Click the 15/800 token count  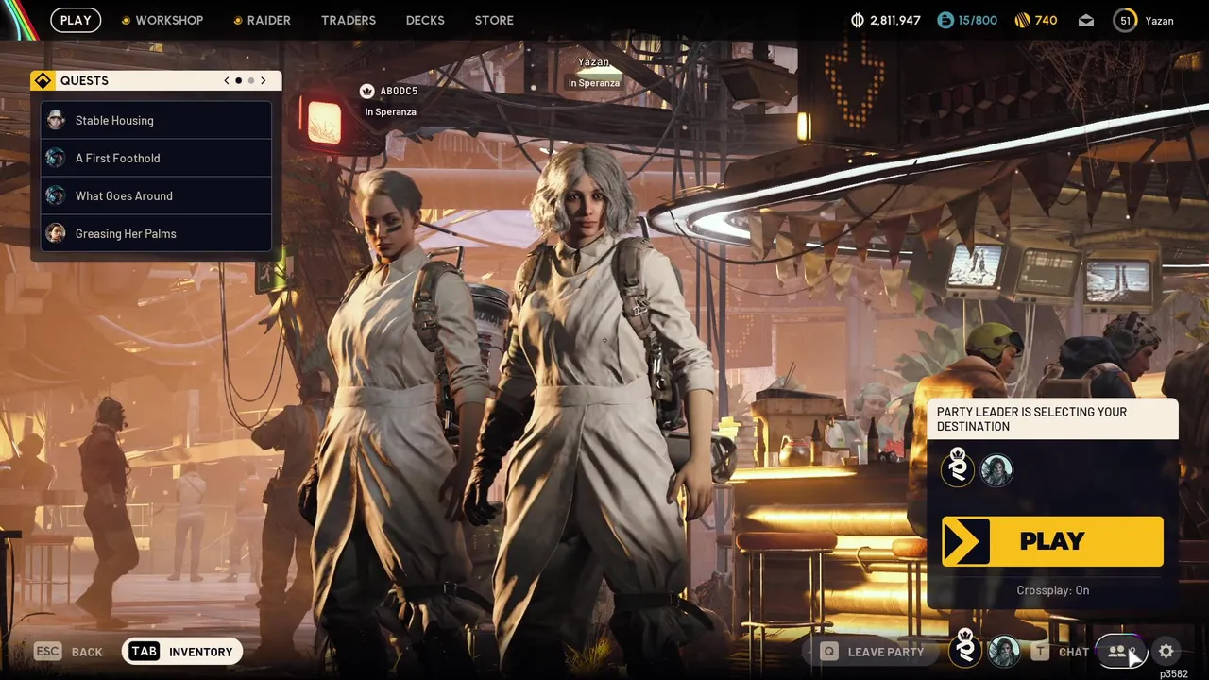(978, 20)
